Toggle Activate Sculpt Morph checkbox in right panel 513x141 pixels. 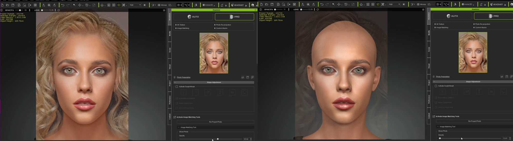tap(436, 86)
